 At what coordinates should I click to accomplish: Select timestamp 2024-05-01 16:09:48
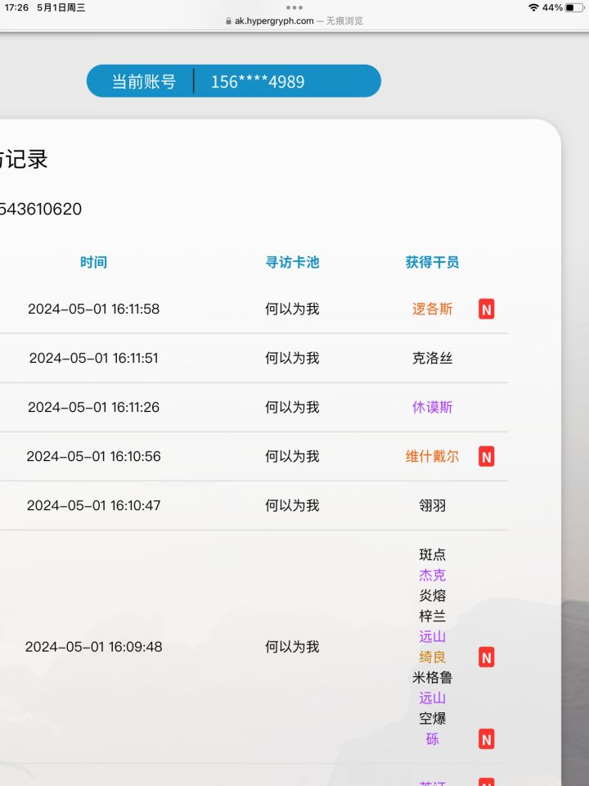click(93, 647)
